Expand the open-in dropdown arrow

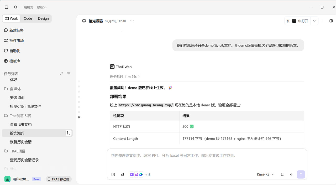314,21
